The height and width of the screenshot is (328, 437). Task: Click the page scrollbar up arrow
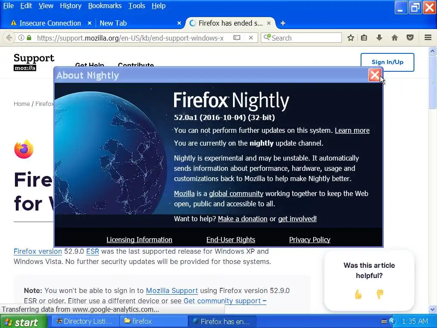click(x=433, y=51)
